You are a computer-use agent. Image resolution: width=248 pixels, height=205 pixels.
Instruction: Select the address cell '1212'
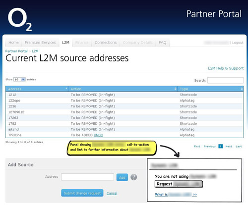coord(12,95)
